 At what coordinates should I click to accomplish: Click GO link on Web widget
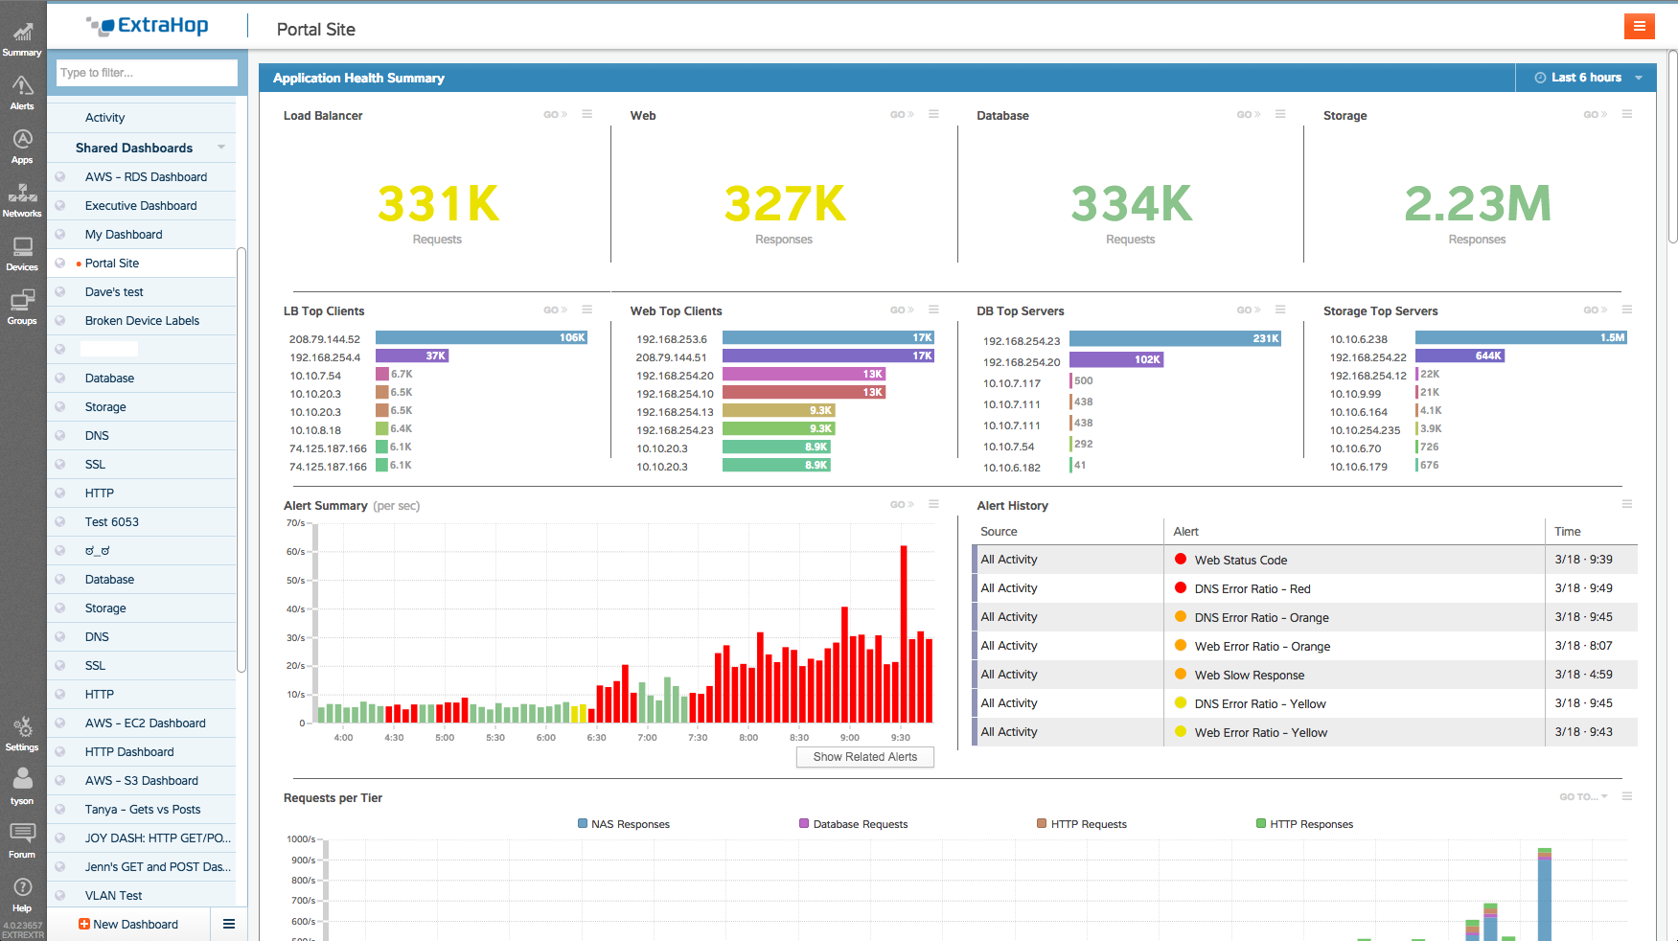(903, 115)
